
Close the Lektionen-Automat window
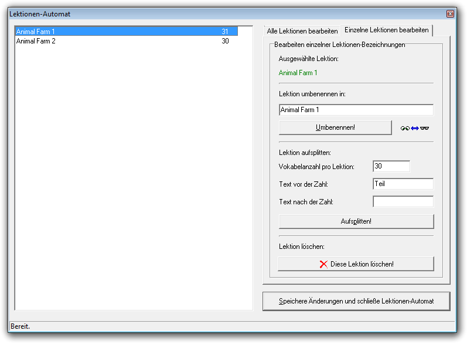pos(450,14)
